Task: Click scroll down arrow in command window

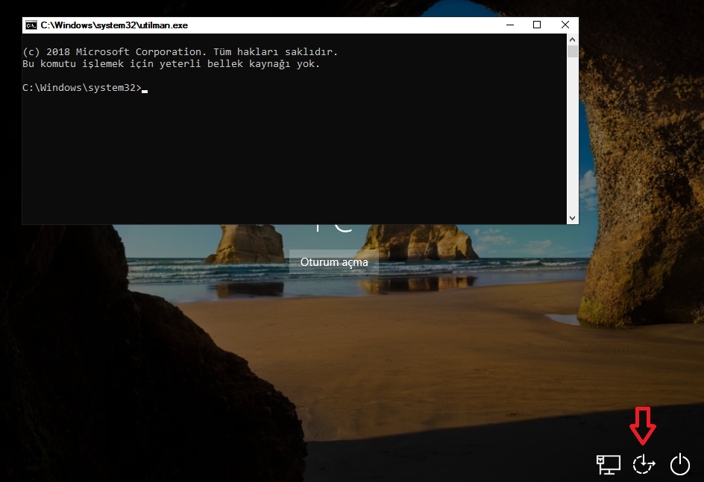Action: (x=572, y=218)
